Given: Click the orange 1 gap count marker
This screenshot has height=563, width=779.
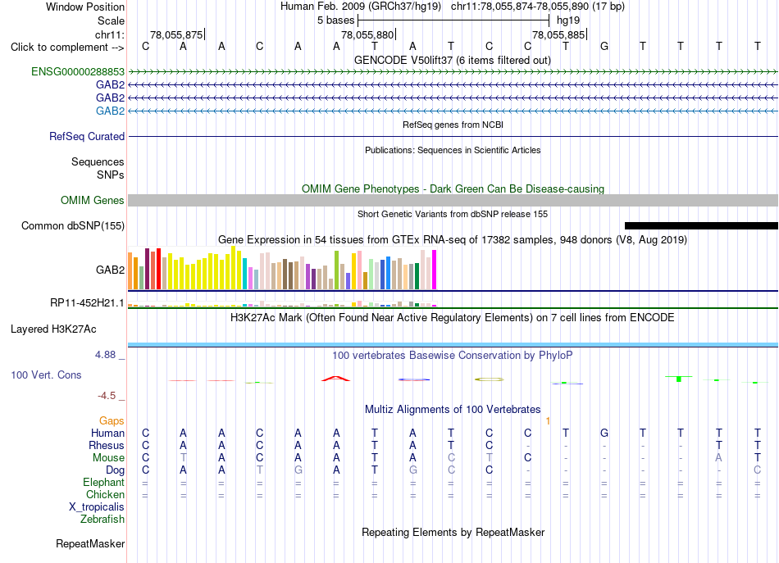Looking at the screenshot, I should tap(548, 421).
